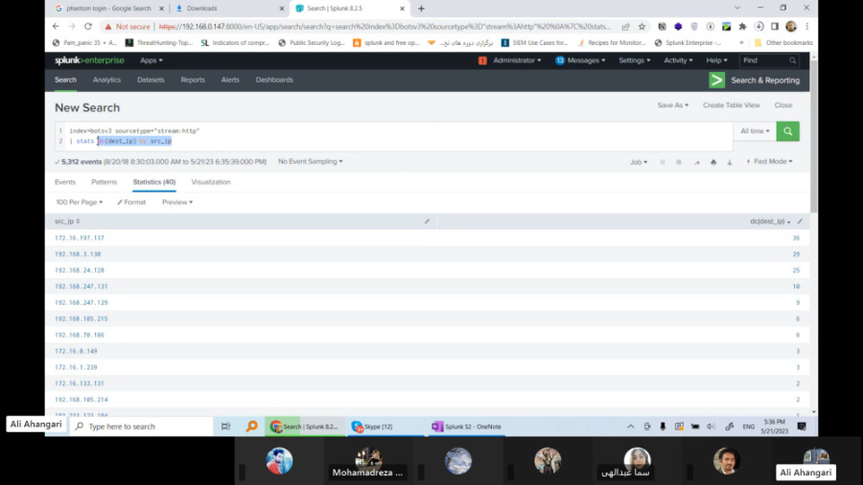Screen dimensions: 863x485
Task: Export results with the download icon
Action: pos(730,162)
